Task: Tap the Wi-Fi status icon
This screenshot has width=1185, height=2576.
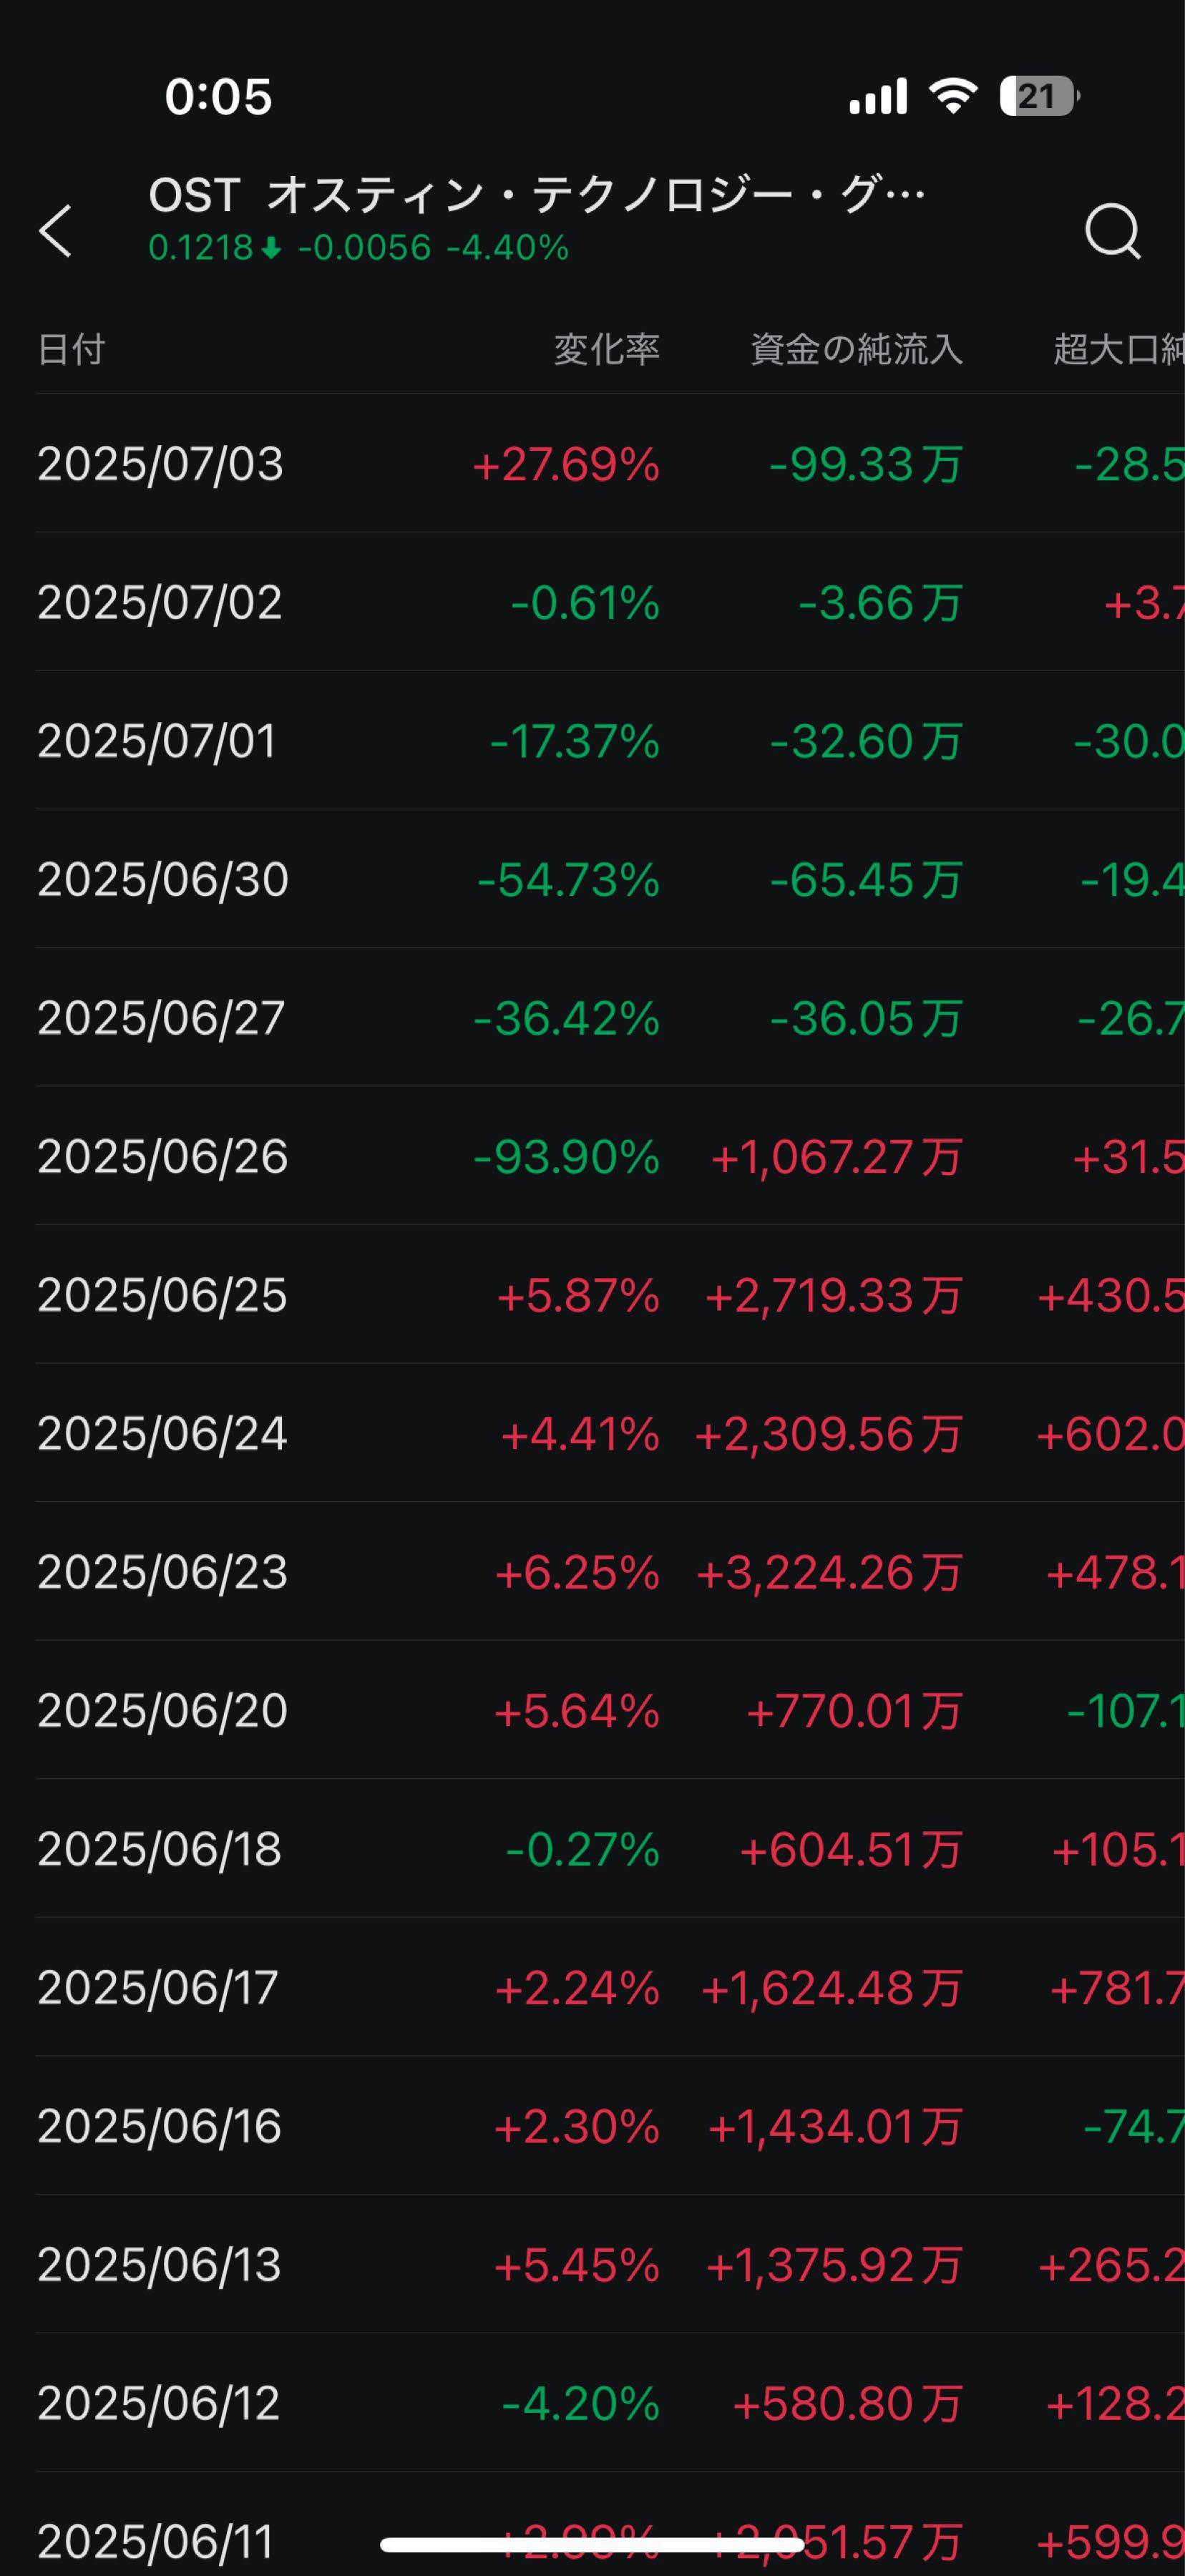Action: tap(952, 96)
